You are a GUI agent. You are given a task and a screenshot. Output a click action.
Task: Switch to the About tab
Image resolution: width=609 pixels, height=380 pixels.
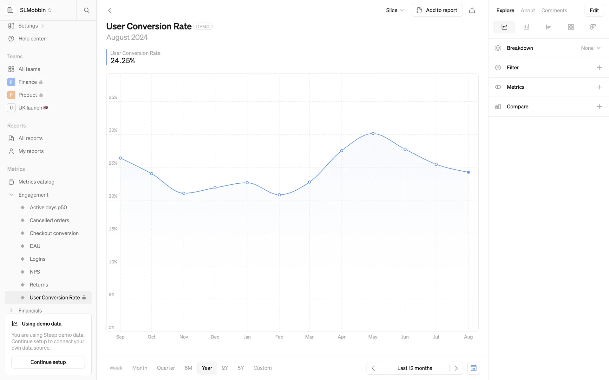[527, 10]
